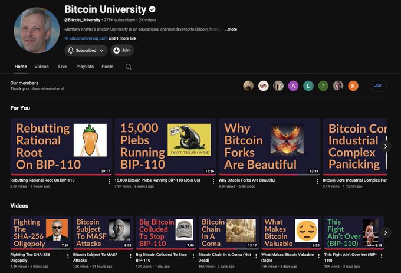
Task: Open options for Big Bitcoin Colluded video
Action: 193,256
